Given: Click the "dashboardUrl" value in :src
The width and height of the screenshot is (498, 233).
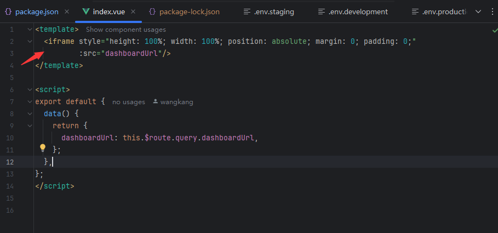Looking at the screenshot, I should (131, 53).
